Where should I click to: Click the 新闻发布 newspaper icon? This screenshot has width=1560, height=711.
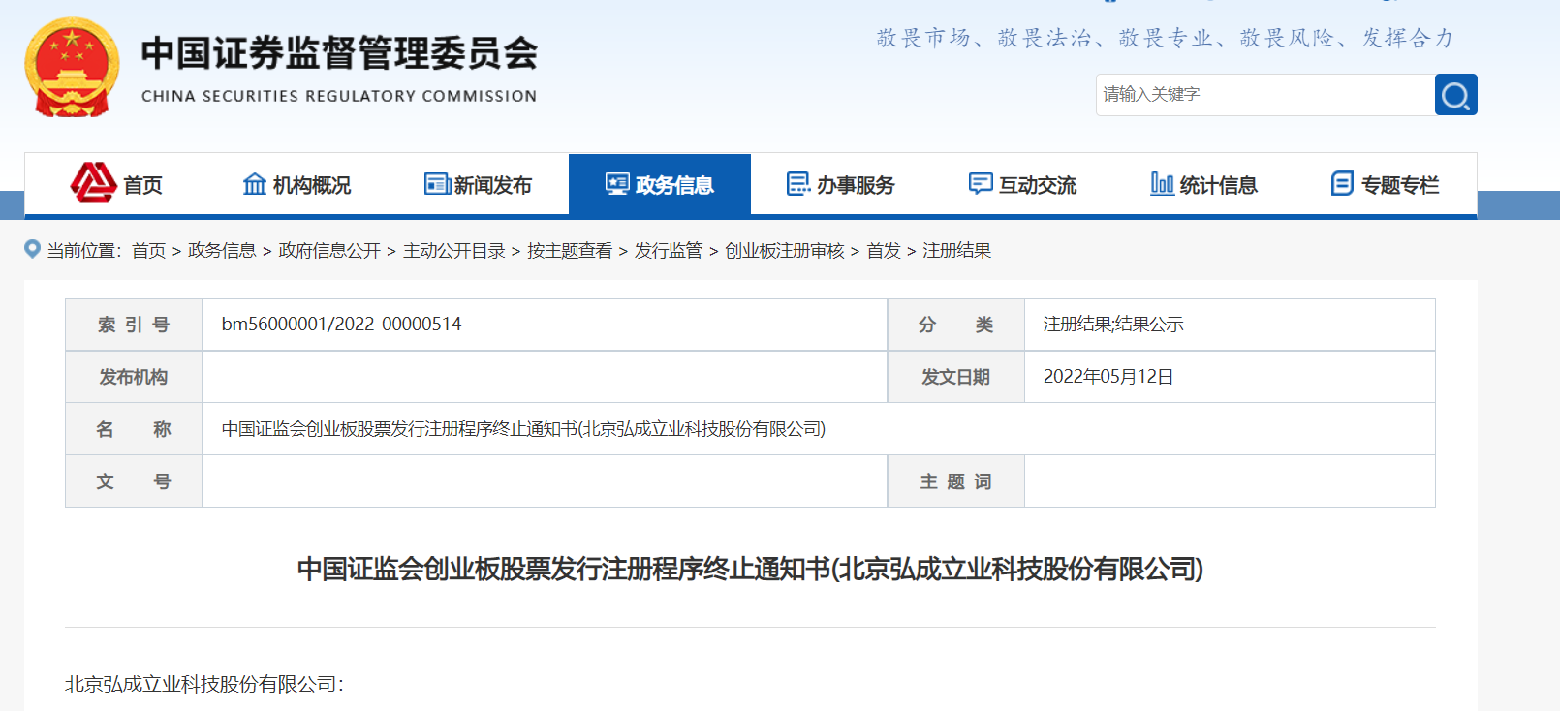pos(437,184)
